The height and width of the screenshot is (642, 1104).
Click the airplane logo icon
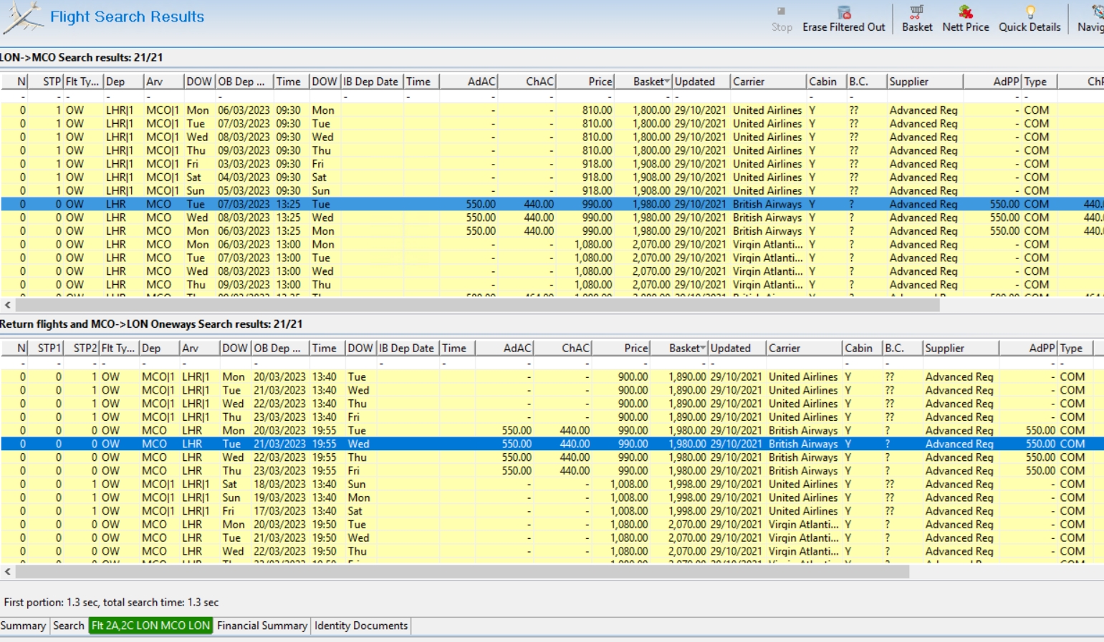[23, 17]
